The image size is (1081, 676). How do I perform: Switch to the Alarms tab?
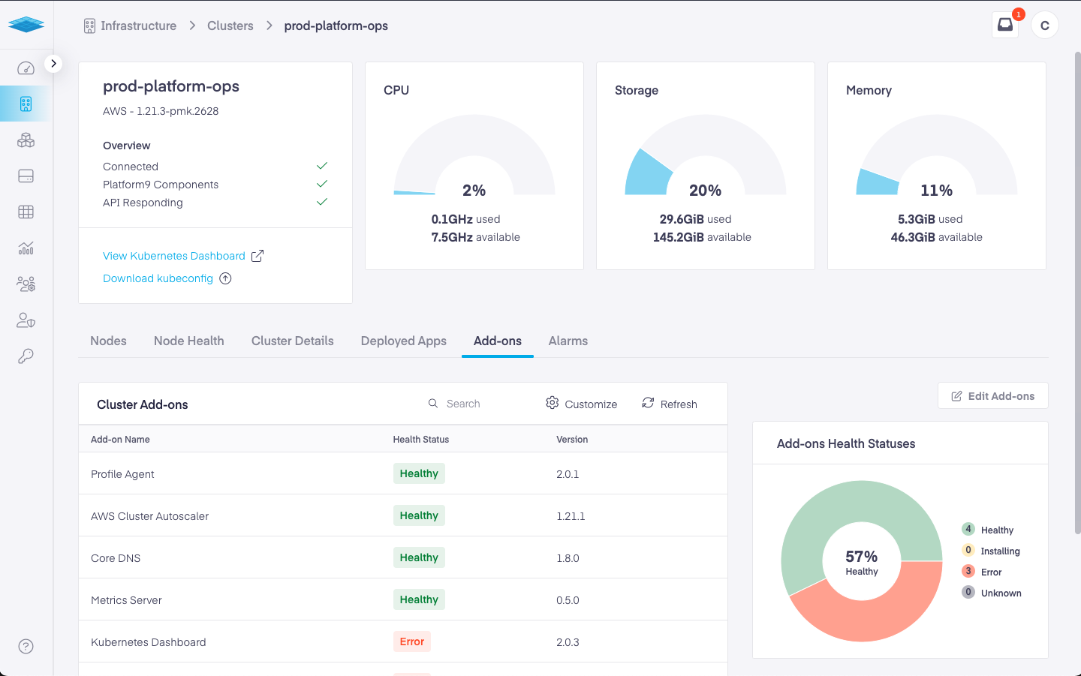pyautogui.click(x=568, y=341)
